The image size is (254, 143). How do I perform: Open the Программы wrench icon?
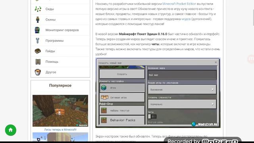click(38, 41)
